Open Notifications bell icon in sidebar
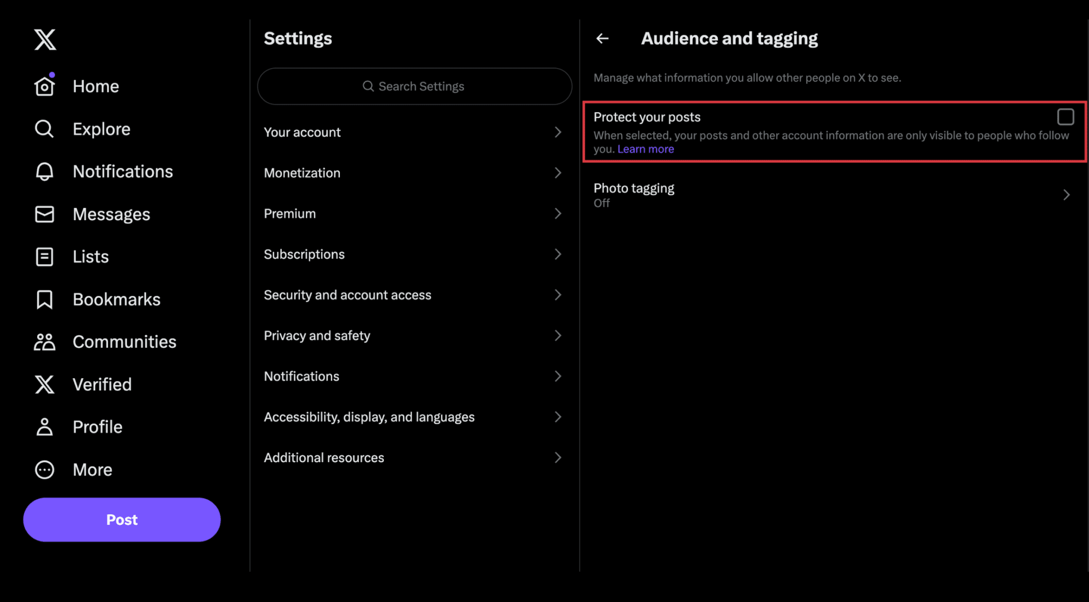 click(45, 171)
